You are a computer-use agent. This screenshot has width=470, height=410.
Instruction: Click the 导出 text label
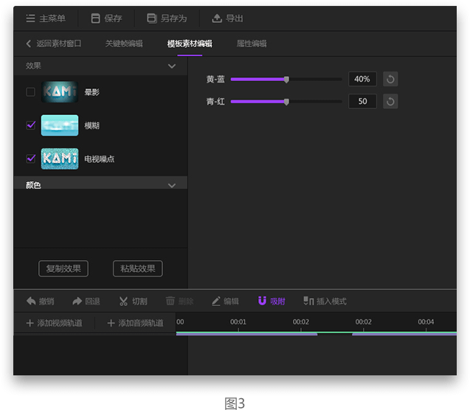(x=235, y=18)
